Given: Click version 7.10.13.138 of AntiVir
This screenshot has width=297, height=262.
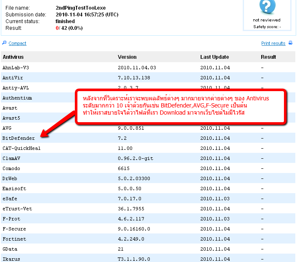Looking at the screenshot, I should (134, 78).
